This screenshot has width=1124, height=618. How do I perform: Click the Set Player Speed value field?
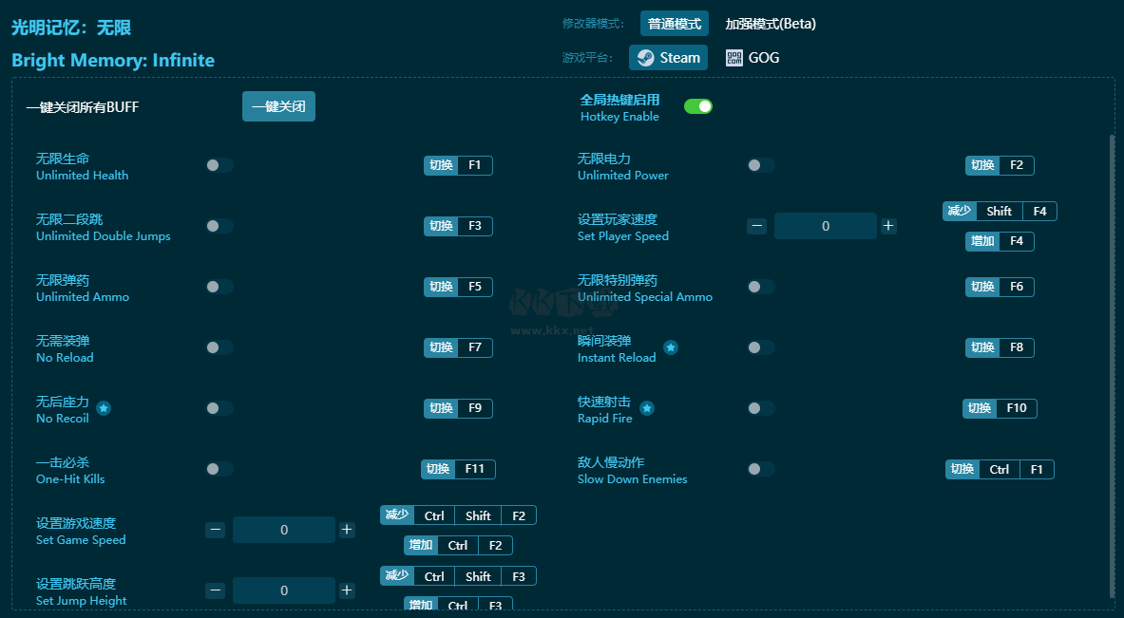pos(826,226)
